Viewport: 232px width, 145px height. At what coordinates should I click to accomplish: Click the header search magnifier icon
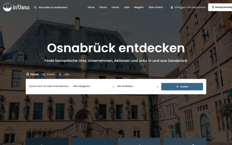click(35, 7)
